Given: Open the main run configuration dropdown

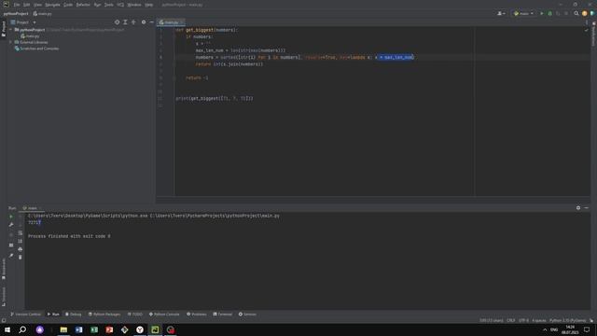Looking at the screenshot, I should [523, 14].
